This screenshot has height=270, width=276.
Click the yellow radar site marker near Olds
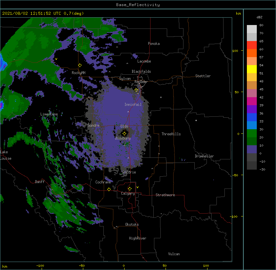point(124,134)
